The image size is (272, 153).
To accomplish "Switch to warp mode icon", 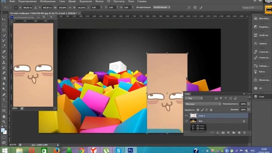I will coord(189,8).
